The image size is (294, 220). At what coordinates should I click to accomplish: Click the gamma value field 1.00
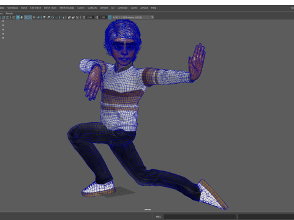click(x=103, y=17)
